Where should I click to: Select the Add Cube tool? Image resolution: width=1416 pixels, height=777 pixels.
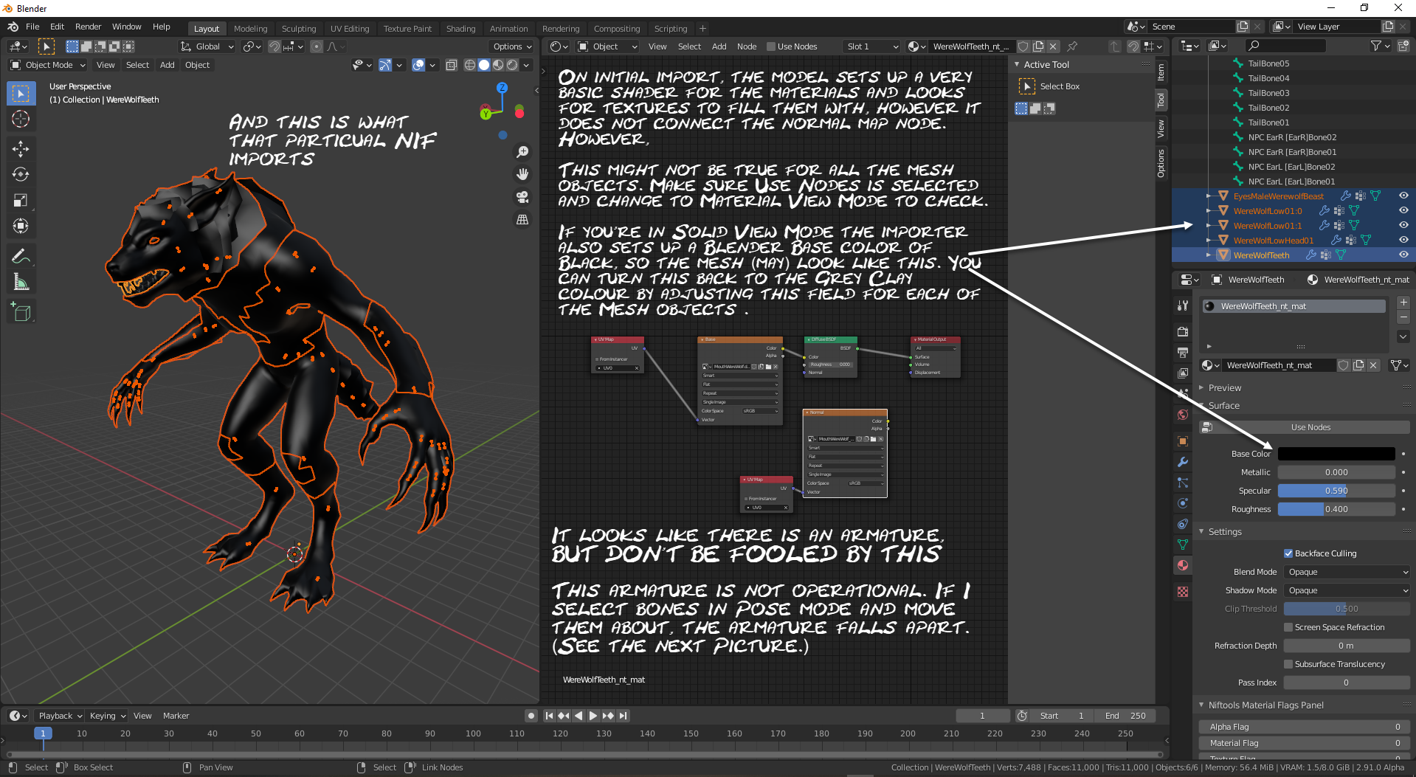coord(21,312)
